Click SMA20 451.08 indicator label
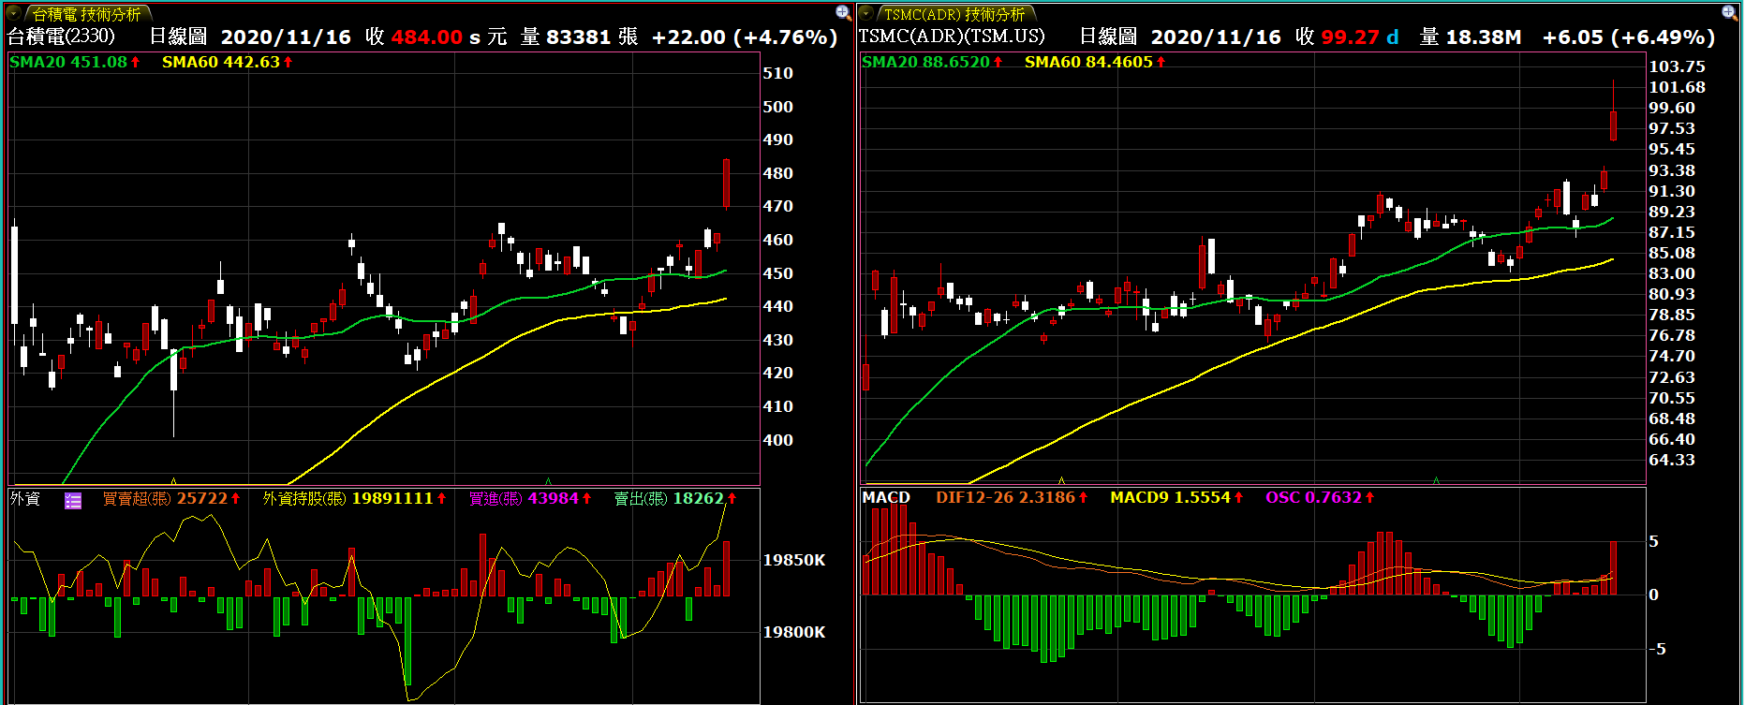 pos(75,62)
